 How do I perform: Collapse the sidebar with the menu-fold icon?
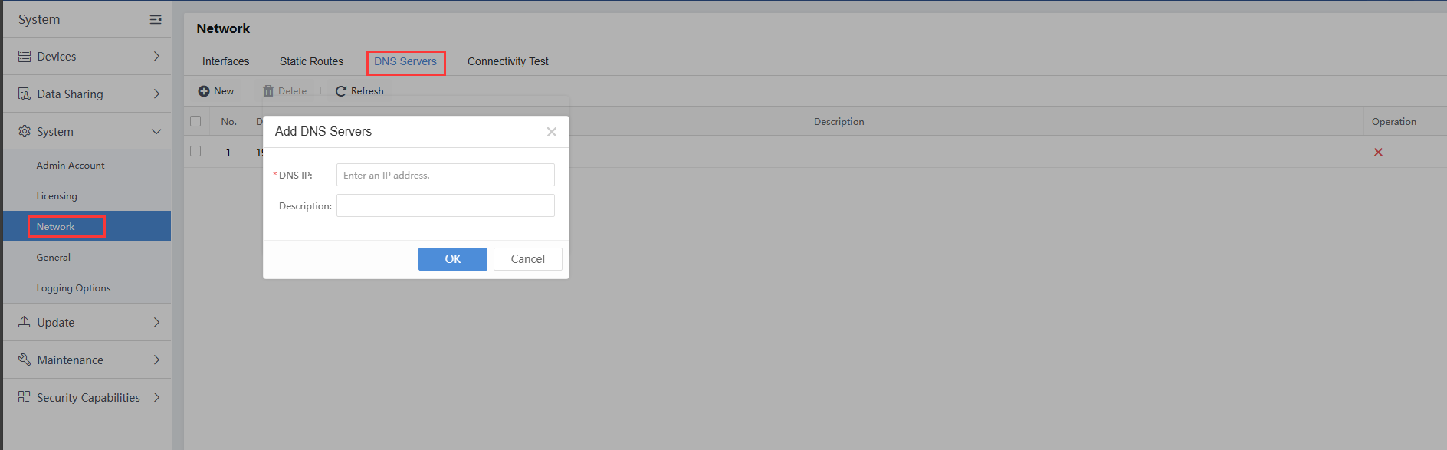[156, 19]
